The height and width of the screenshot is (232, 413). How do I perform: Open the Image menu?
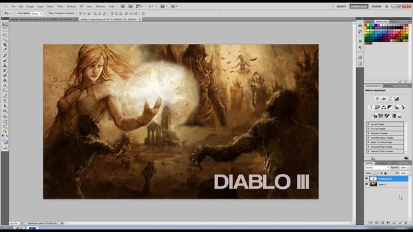click(x=30, y=6)
